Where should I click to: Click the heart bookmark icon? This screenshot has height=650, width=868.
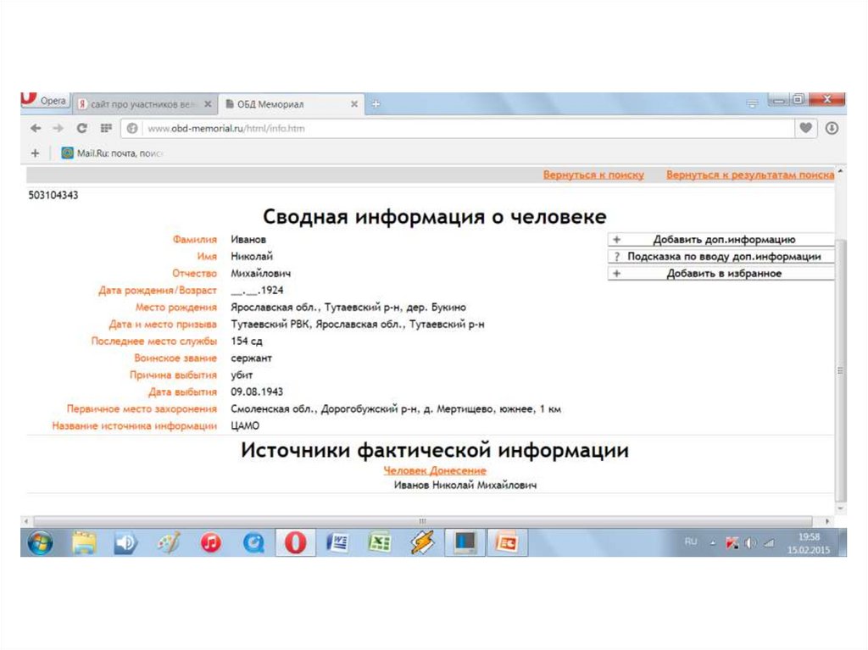[x=805, y=128]
